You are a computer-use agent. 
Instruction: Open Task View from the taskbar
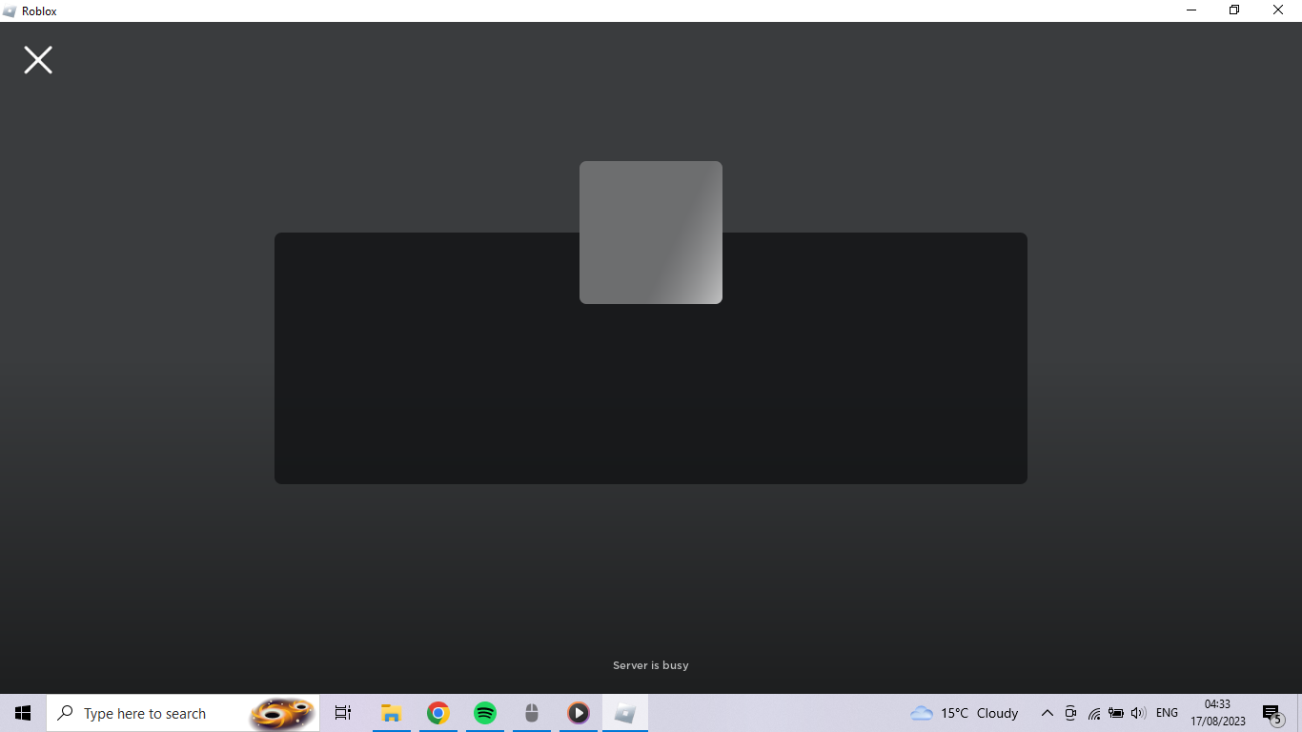[343, 713]
